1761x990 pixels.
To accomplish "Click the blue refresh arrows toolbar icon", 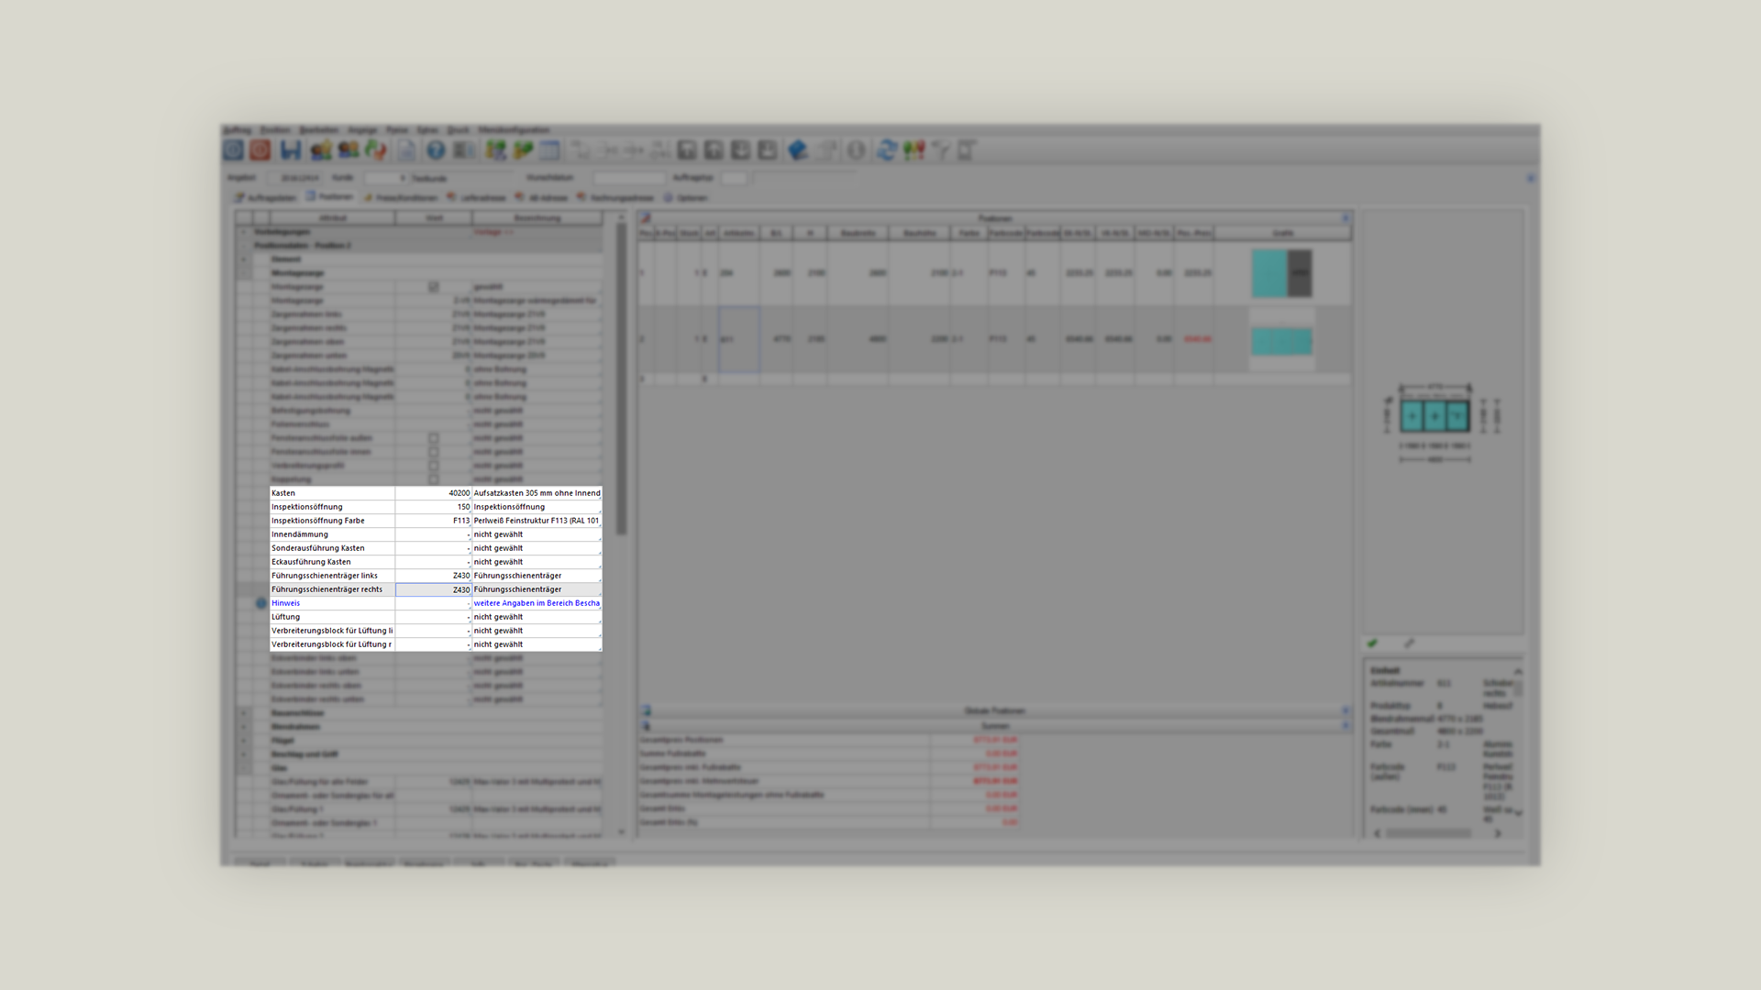I will (886, 150).
